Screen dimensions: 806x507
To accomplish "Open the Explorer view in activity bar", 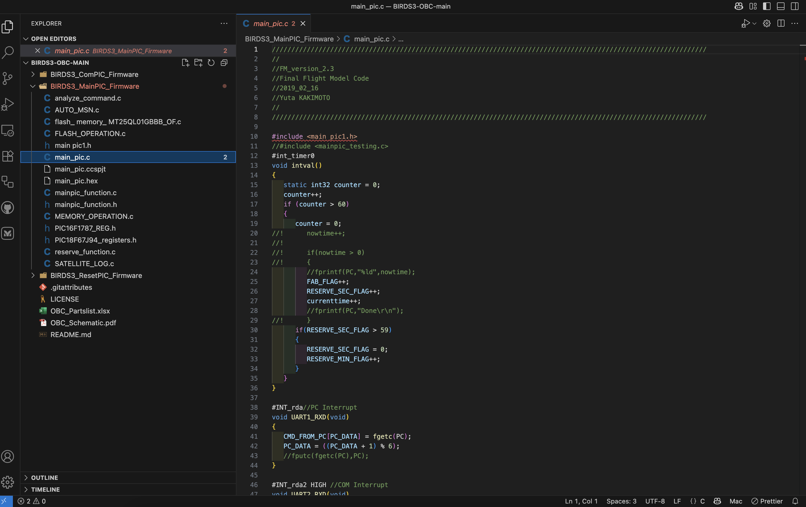I will 8,26.
